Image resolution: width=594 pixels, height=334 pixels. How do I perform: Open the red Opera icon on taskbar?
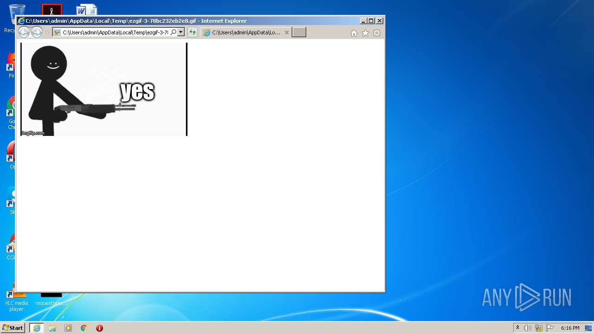(x=99, y=328)
